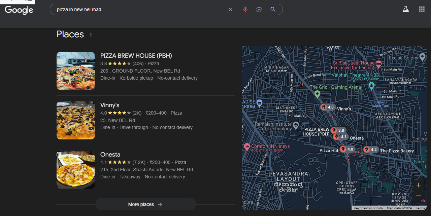Zoom in on the map with plus
Screen dimensions: 431x216
pos(419,185)
